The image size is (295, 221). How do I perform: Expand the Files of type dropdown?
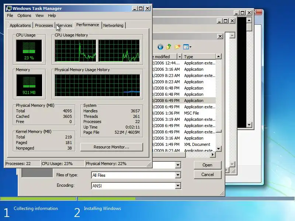[x=178, y=175]
